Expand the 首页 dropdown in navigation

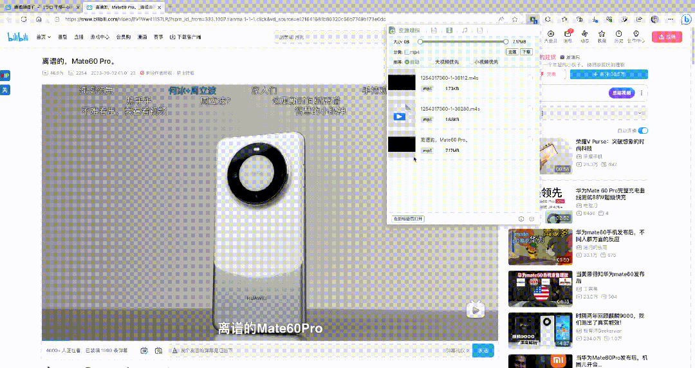click(44, 37)
